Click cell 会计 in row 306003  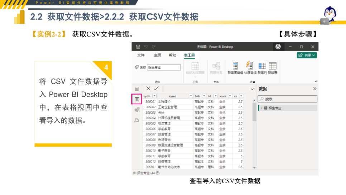coord(161,113)
